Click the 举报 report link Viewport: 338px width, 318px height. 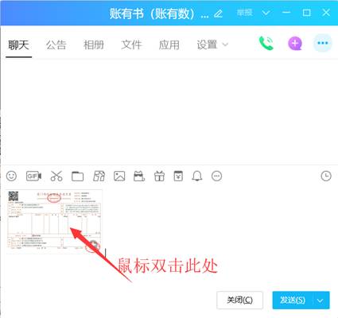point(245,12)
